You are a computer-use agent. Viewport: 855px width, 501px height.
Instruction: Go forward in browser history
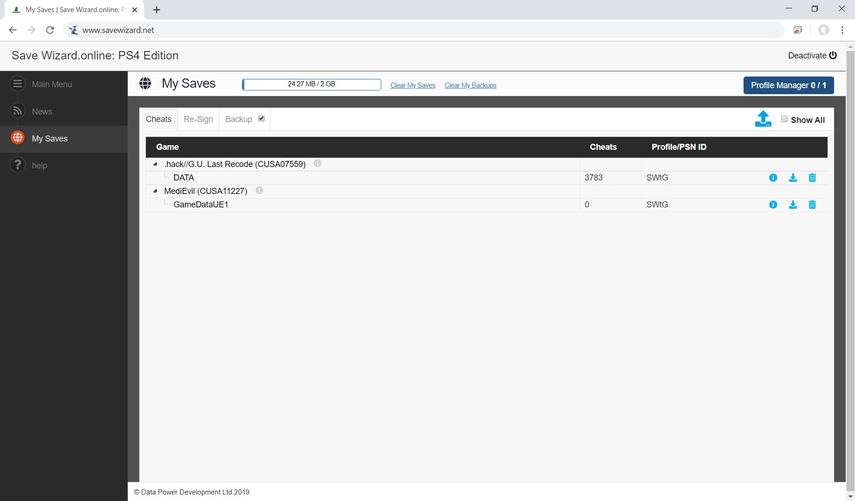32,30
